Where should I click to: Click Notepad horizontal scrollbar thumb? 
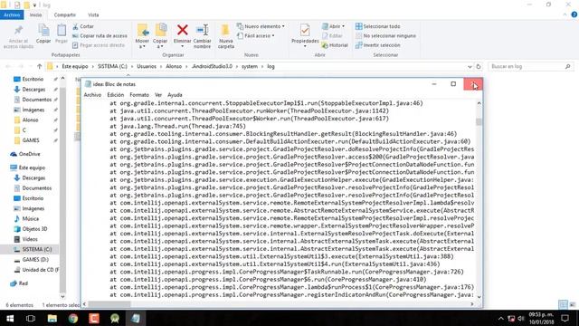(109, 304)
